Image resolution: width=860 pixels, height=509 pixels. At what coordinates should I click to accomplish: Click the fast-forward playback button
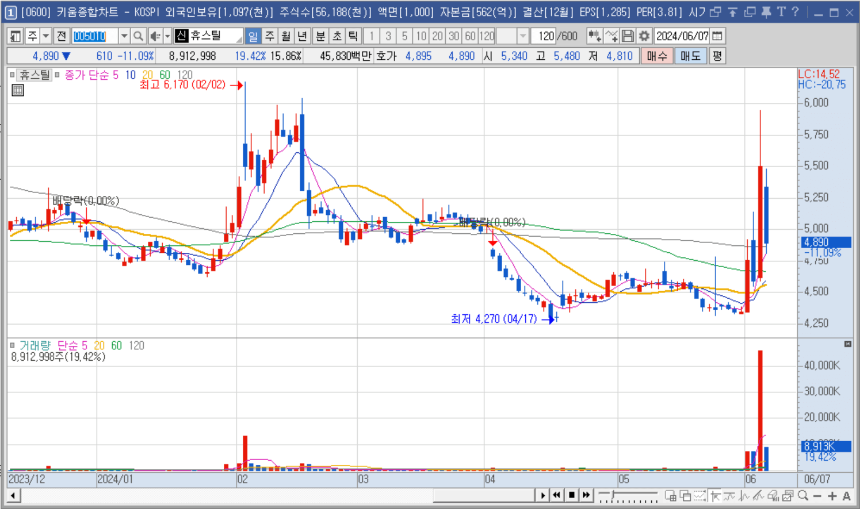pyautogui.click(x=586, y=495)
